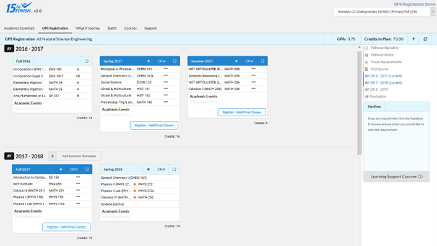Click the AY badge for 2017 - 2018
Image resolution: width=437 pixels, height=246 pixels.
9,156
